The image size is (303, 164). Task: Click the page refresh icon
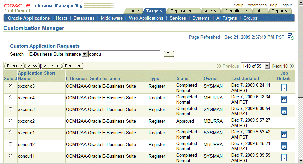point(291,36)
